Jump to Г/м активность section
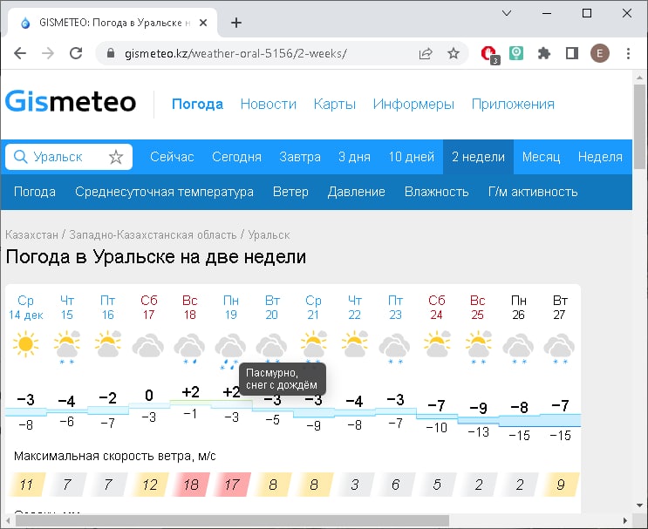This screenshot has height=529, width=648. tap(533, 192)
